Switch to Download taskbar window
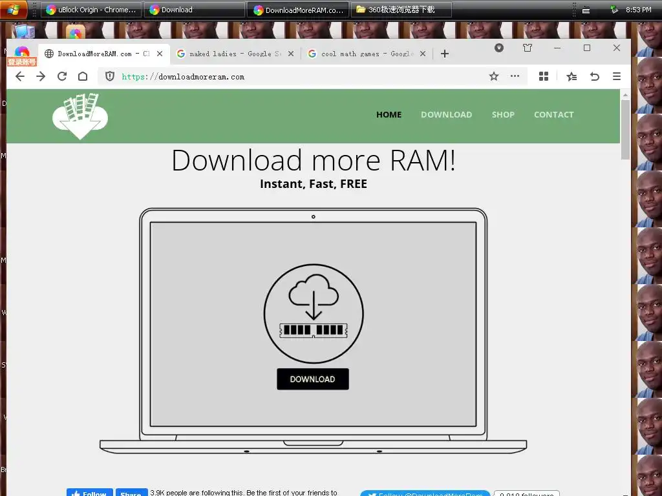662x496 pixels. [194, 10]
